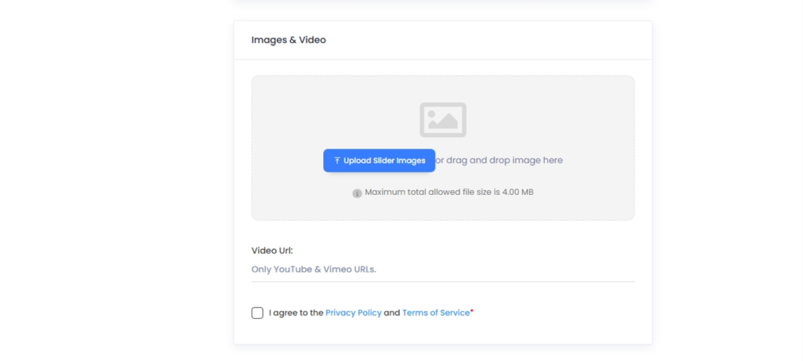Image resolution: width=803 pixels, height=361 pixels.
Task: Focus the Video Url input field
Action: 442,269
